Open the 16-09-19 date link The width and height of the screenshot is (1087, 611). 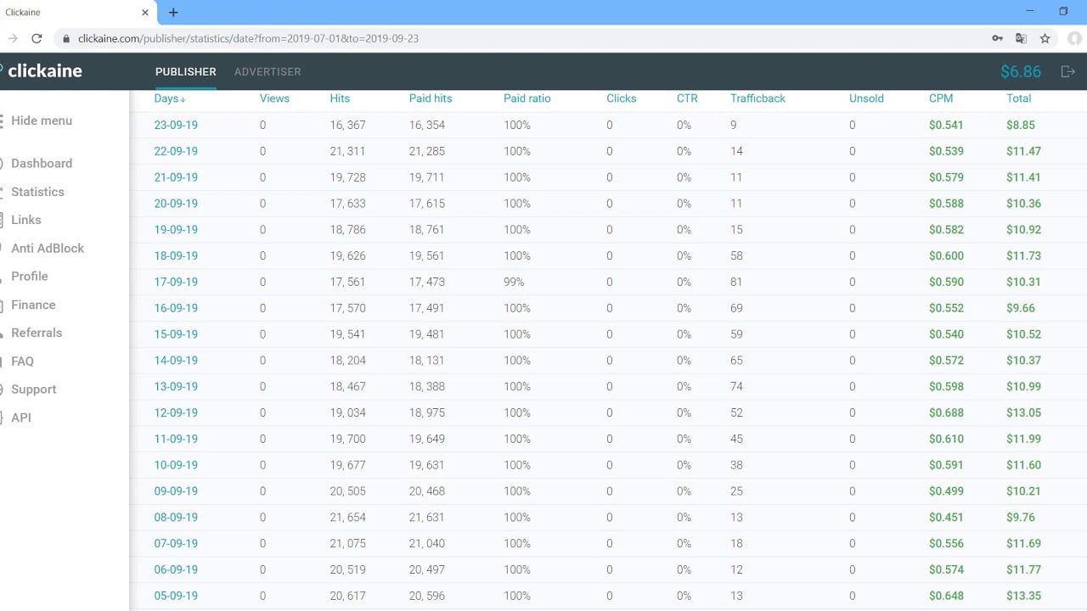tap(176, 308)
